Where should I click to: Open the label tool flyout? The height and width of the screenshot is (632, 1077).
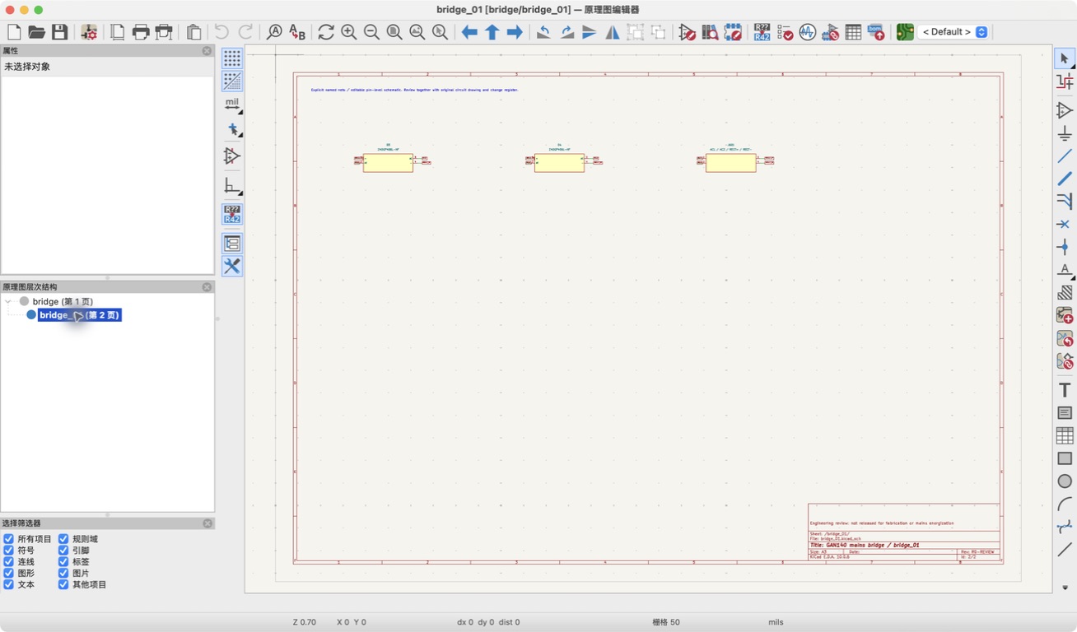1065,269
